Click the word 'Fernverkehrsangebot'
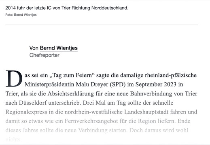 91,121
